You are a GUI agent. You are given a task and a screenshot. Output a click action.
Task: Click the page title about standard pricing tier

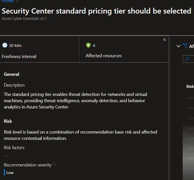96,11
